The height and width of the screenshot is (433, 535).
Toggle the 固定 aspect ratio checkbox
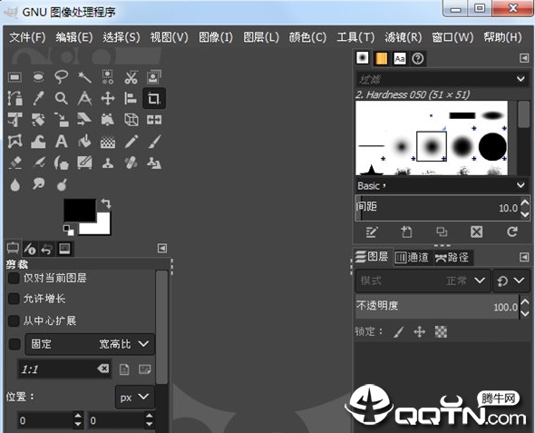click(14, 344)
